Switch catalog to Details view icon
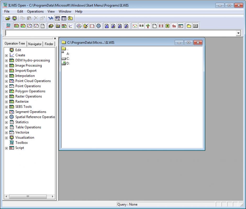 [64, 18]
